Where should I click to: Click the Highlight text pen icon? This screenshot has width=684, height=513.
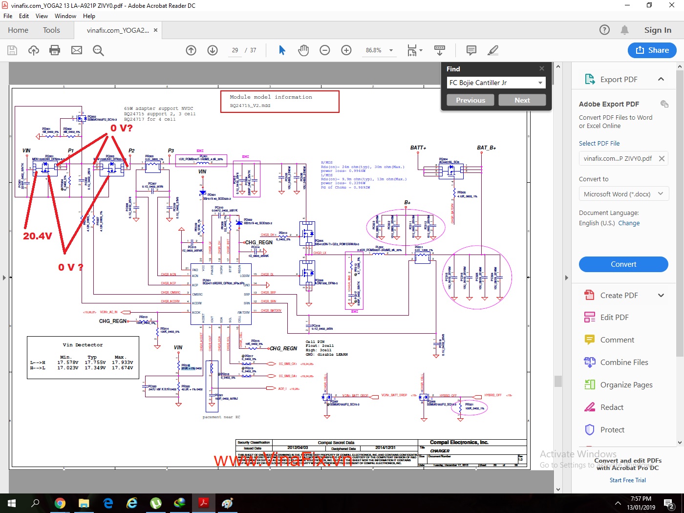pos(493,50)
